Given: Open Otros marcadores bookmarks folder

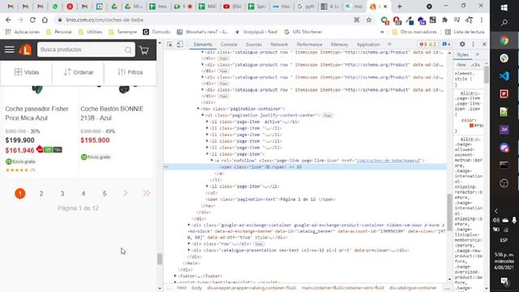Looking at the screenshot, I should (x=414, y=32).
